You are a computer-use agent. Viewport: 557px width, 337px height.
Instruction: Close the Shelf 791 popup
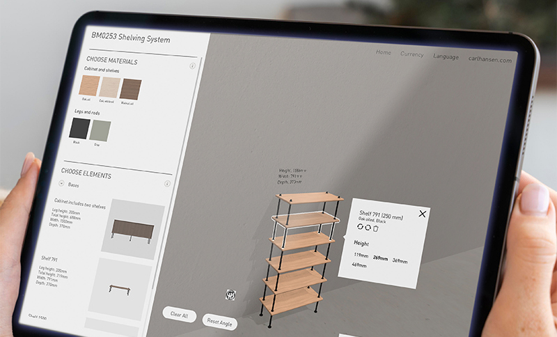pyautogui.click(x=422, y=214)
